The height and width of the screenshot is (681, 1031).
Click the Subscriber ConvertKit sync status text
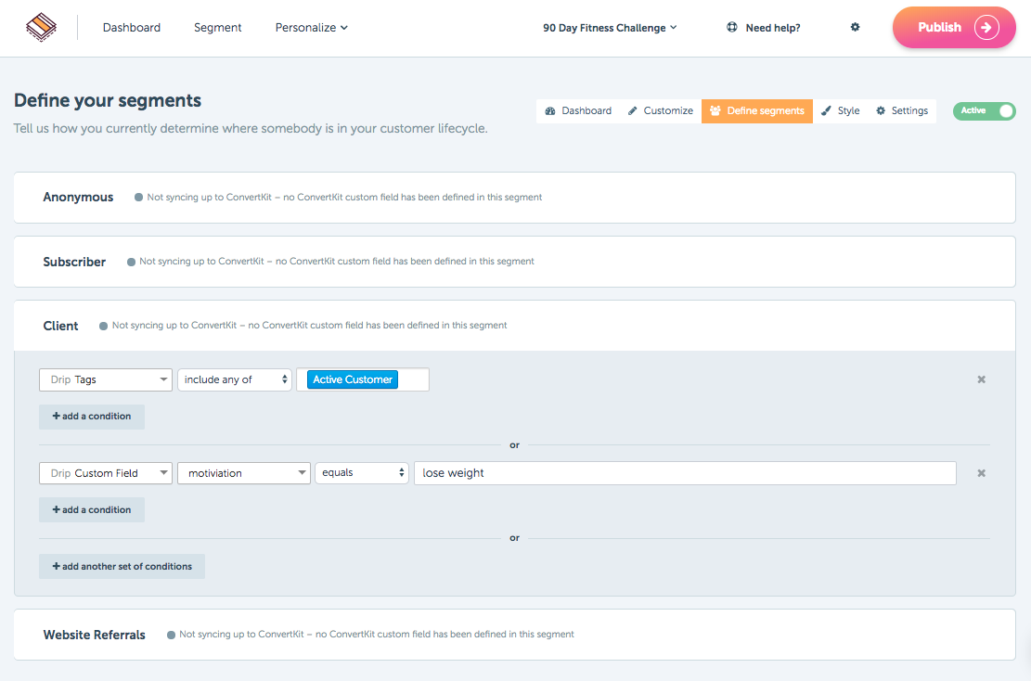[337, 262]
